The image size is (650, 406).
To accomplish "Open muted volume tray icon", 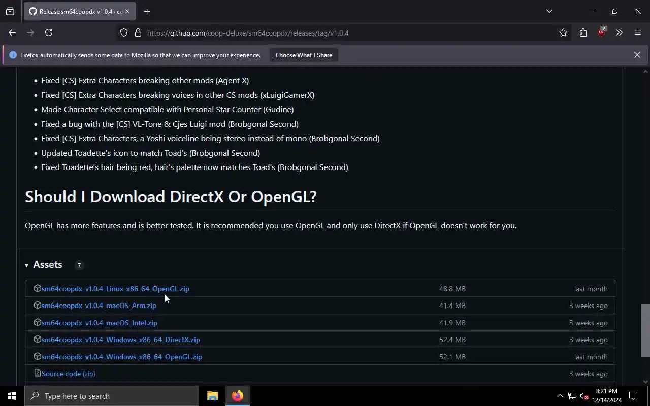I will (584, 396).
